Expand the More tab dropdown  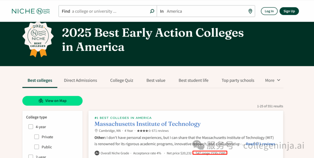point(273,80)
